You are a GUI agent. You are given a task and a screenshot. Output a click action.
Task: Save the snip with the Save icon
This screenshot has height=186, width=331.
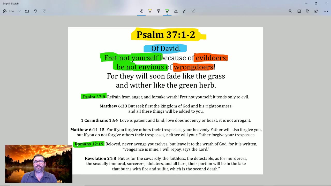(299, 11)
